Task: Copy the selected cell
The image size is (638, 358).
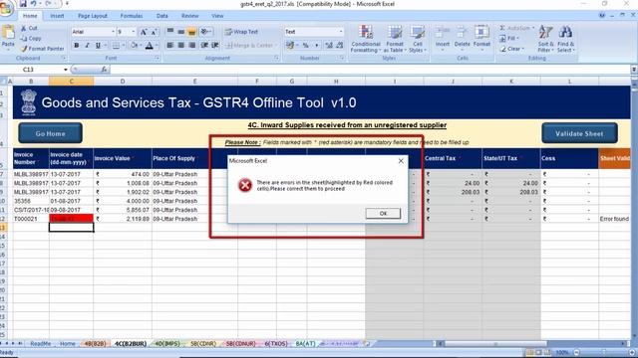Action: 31,38
